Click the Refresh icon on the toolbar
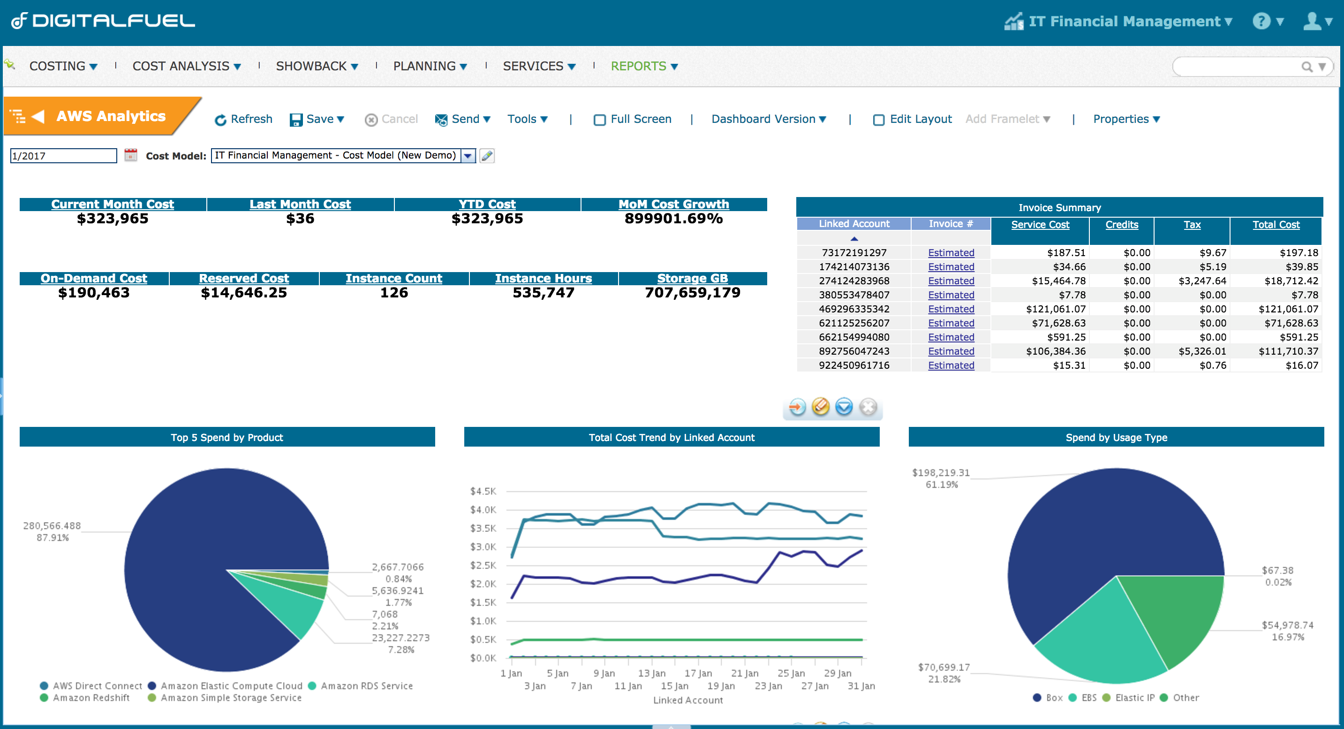 point(221,119)
